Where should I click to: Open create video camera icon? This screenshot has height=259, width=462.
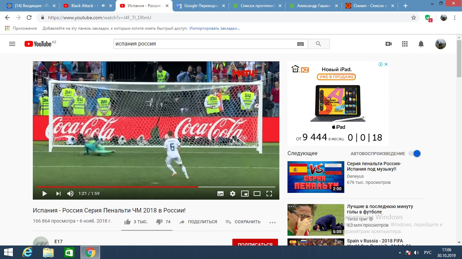[389, 44]
